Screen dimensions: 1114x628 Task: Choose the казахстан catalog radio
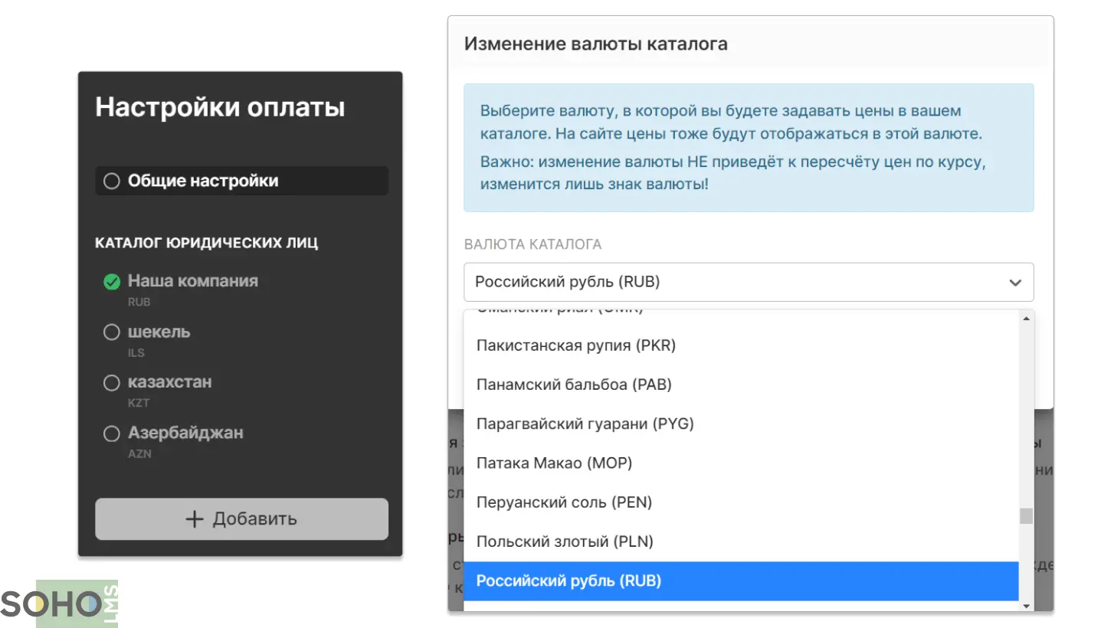point(112,382)
